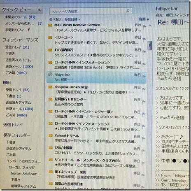Flag the 楽エネショップ 柴田 message
The height and width of the screenshot is (191, 191).
pyautogui.click(x=143, y=175)
